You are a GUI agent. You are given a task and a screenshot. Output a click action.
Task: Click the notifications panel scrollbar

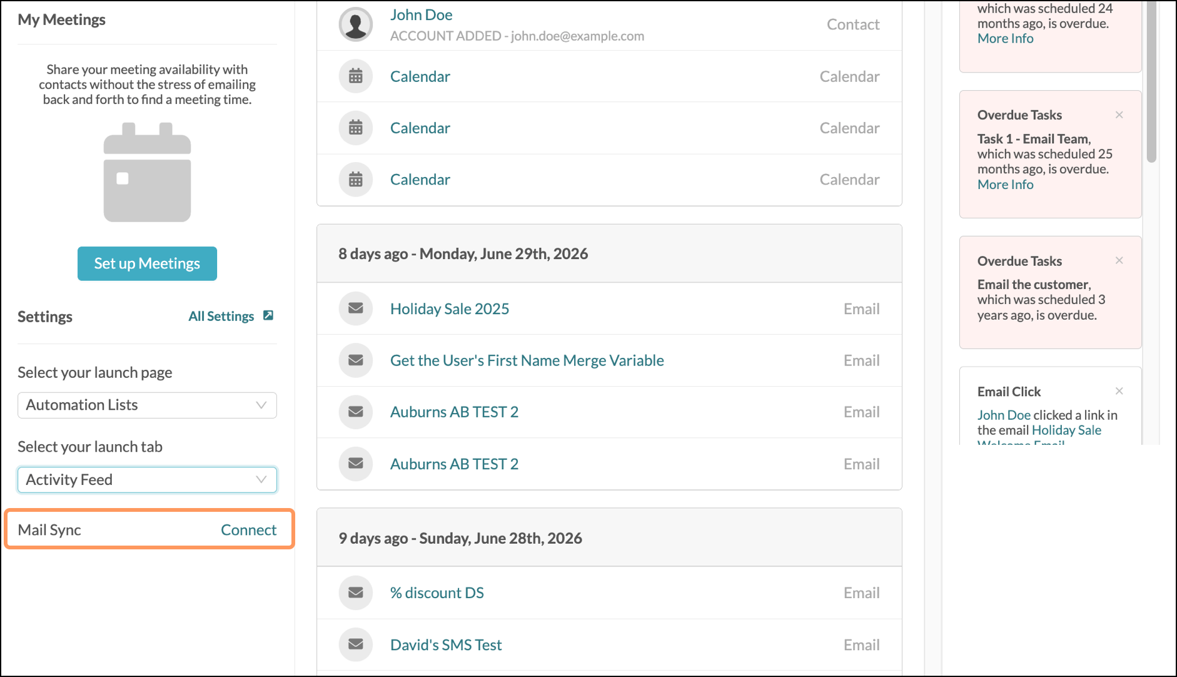coord(1151,81)
